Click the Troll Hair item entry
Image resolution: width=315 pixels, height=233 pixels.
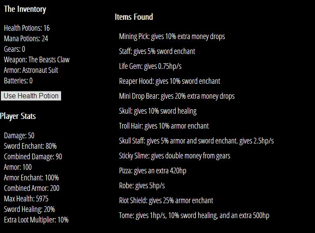pos(164,126)
